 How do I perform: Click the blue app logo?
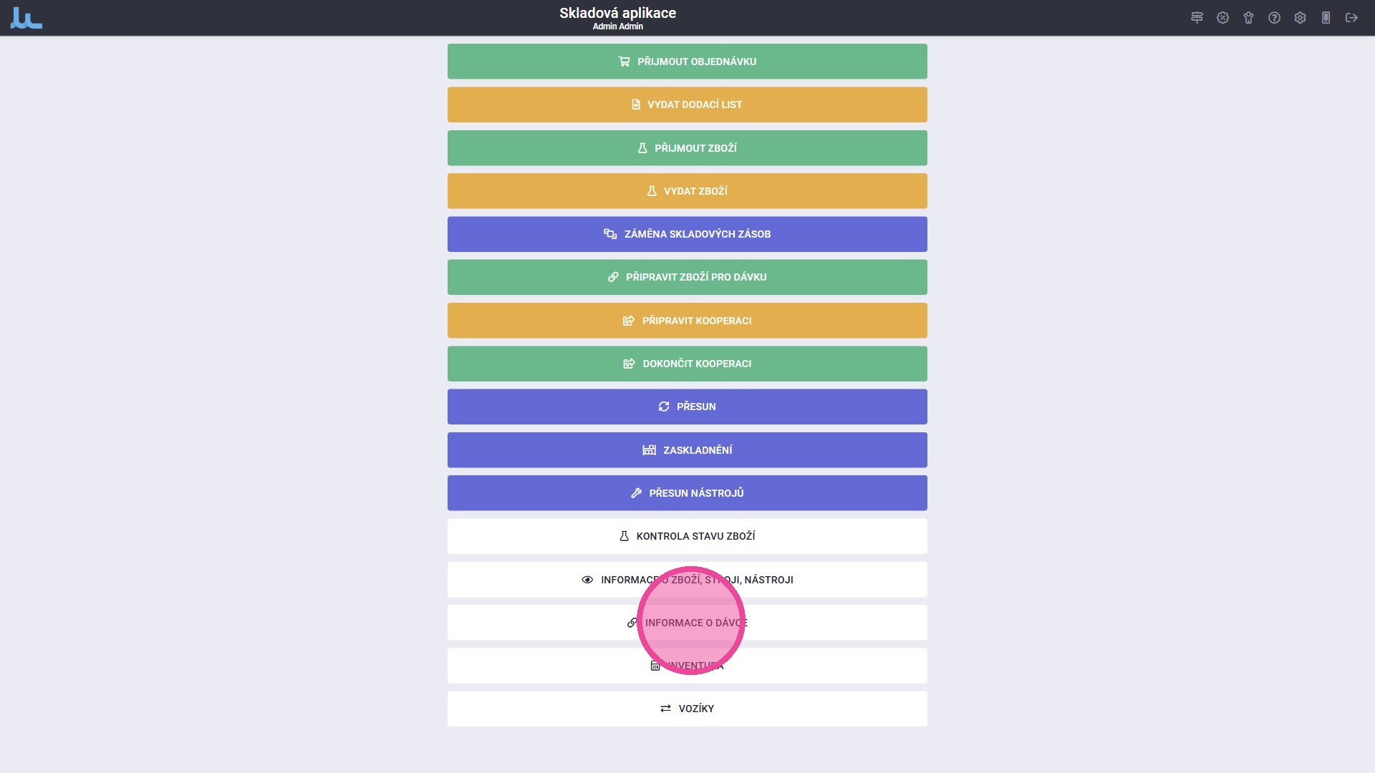(x=26, y=18)
